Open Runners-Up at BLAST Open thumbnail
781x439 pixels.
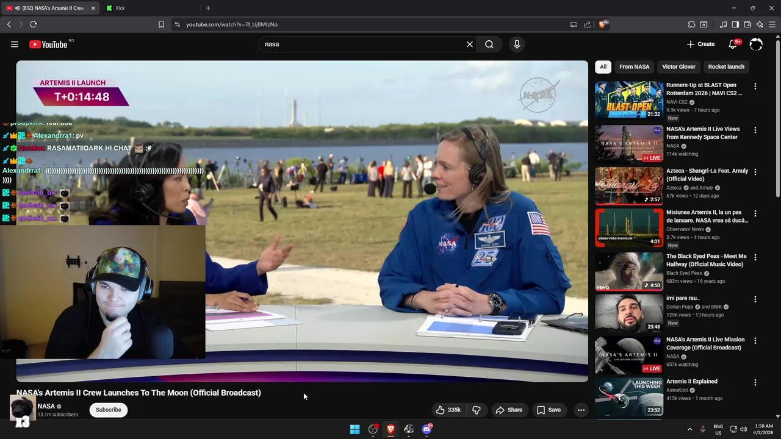point(629,100)
